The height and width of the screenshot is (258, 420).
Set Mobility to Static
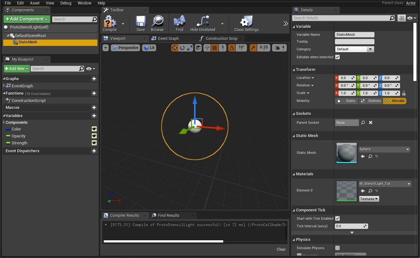347,101
